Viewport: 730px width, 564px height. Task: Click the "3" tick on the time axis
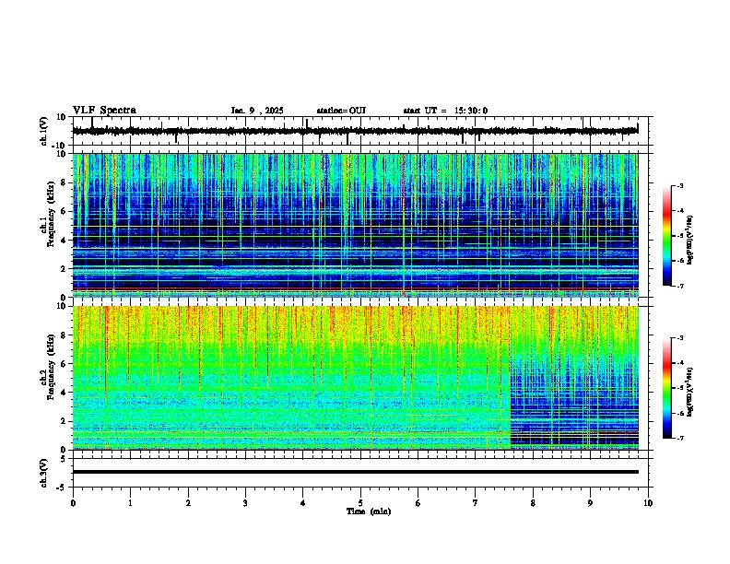[245, 503]
